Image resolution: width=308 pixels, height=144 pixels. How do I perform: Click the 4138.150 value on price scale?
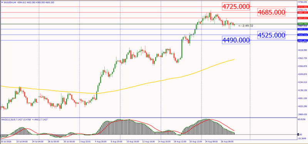[303, 91]
